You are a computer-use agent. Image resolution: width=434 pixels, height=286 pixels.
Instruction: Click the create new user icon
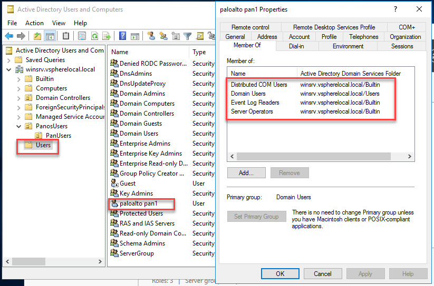(x=151, y=36)
